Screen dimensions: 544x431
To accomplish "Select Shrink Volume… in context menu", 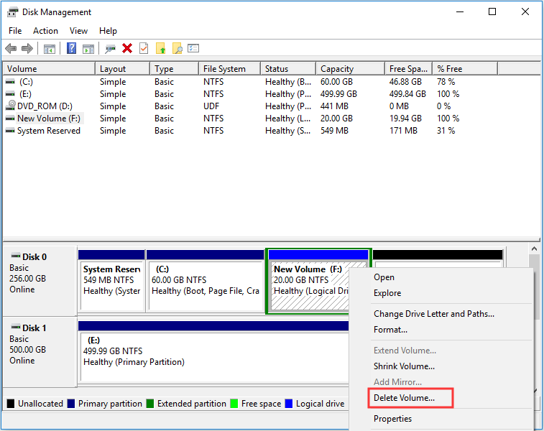I will tap(404, 366).
